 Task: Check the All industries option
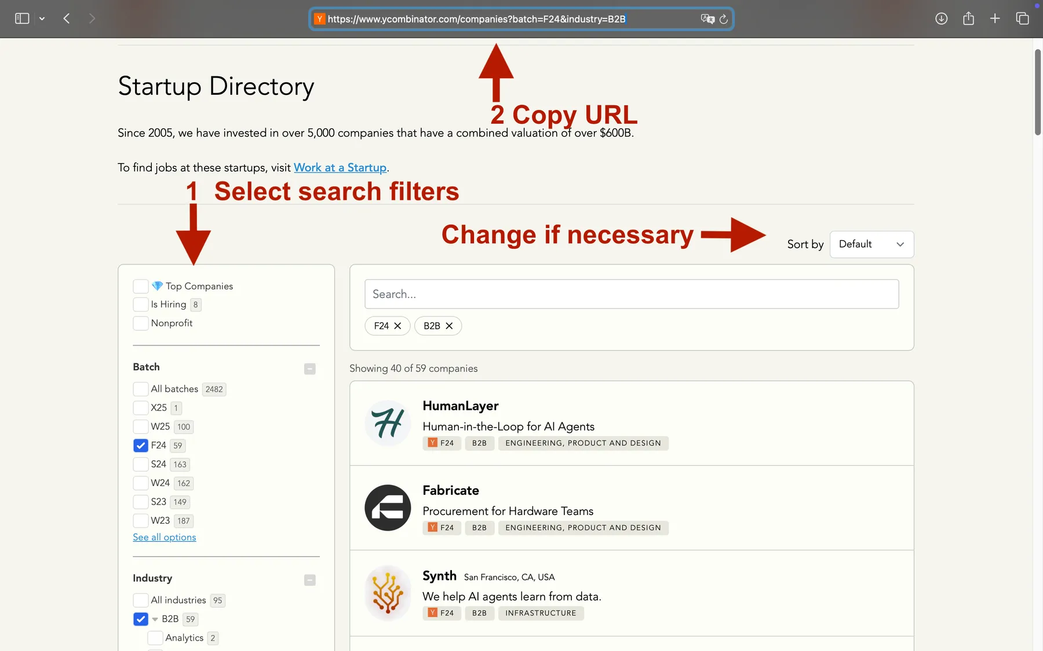(140, 600)
